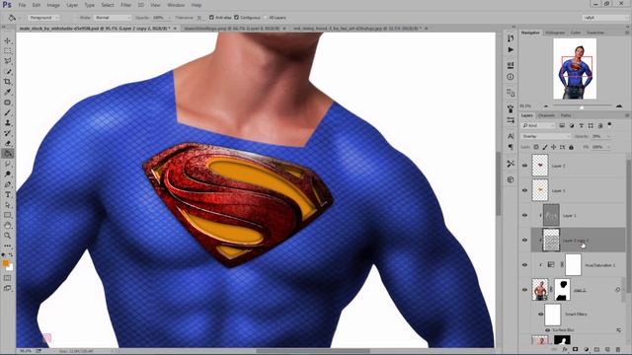Image resolution: width=632 pixels, height=355 pixels.
Task: Enable the All Layers checkbox
Action: (266, 18)
